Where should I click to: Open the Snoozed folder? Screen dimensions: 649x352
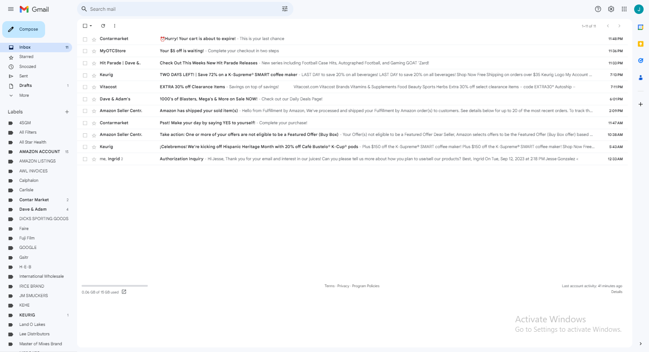tap(36, 67)
